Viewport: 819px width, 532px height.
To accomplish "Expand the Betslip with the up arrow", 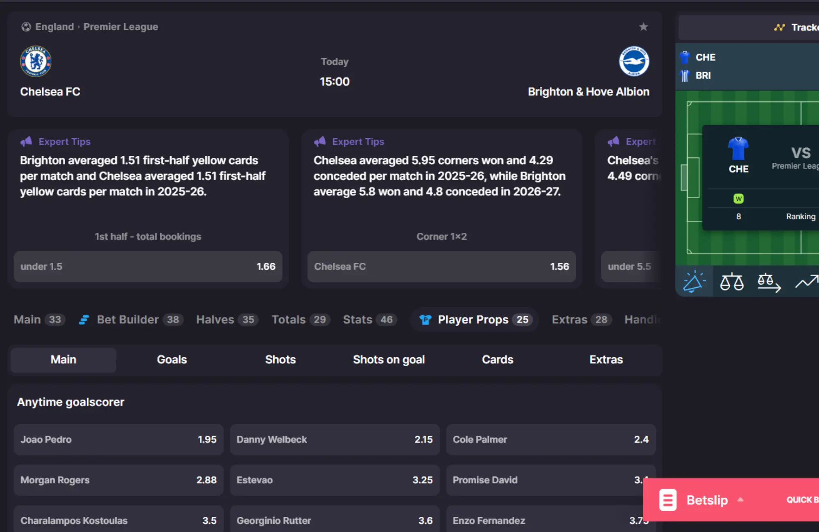I will point(740,500).
